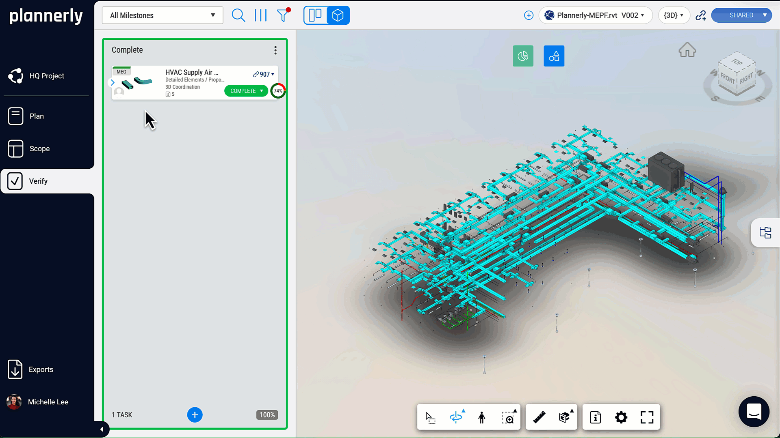Open the filter funnel icon
This screenshot has width=780, height=438.
(x=283, y=15)
